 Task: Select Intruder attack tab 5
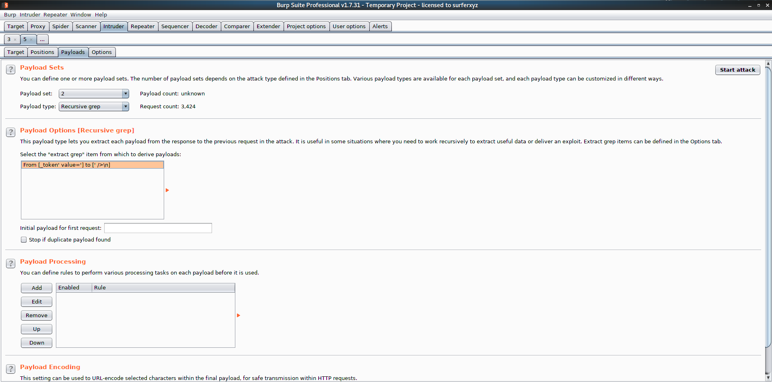pyautogui.click(x=25, y=39)
